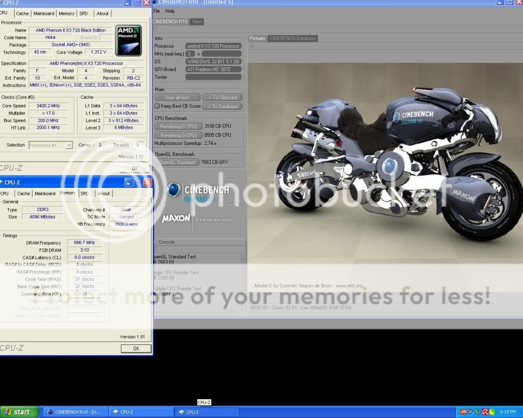523x418 pixels.
Task: Open the volume tray icon
Action: pyautogui.click(x=470, y=412)
